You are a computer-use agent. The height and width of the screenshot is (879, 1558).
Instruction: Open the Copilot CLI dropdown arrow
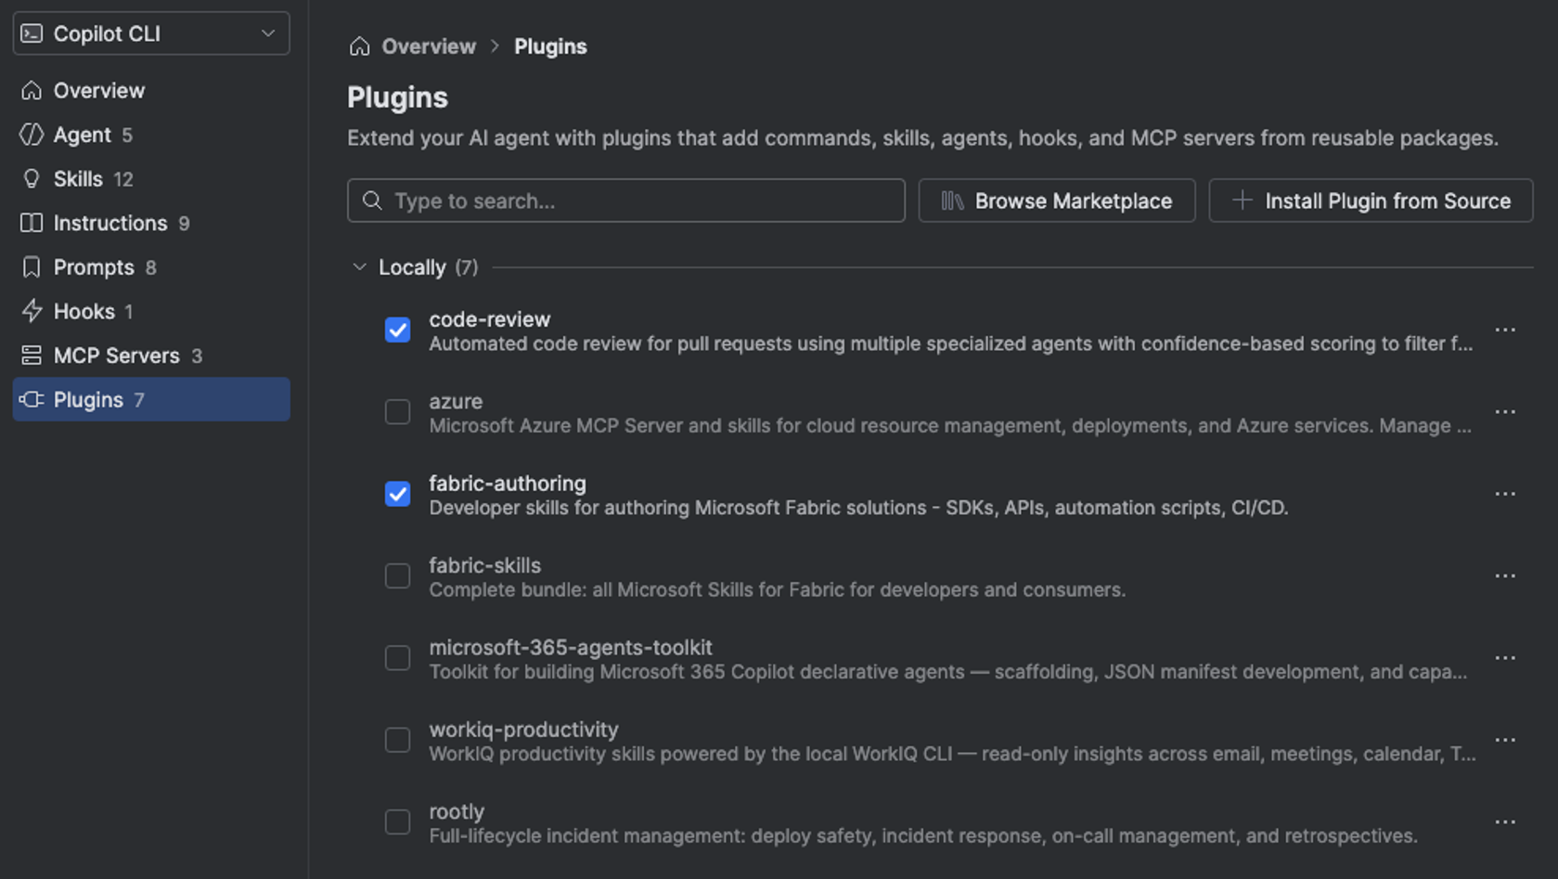[268, 33]
